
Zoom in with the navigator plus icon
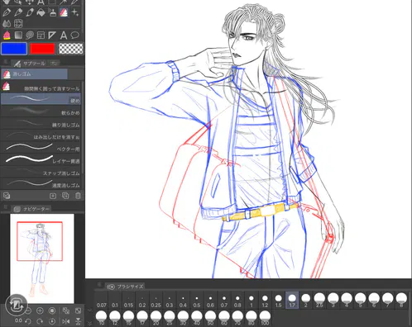40,310
